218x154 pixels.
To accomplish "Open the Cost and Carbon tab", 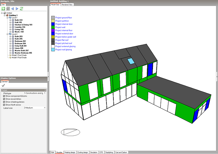I will pos(121,152).
